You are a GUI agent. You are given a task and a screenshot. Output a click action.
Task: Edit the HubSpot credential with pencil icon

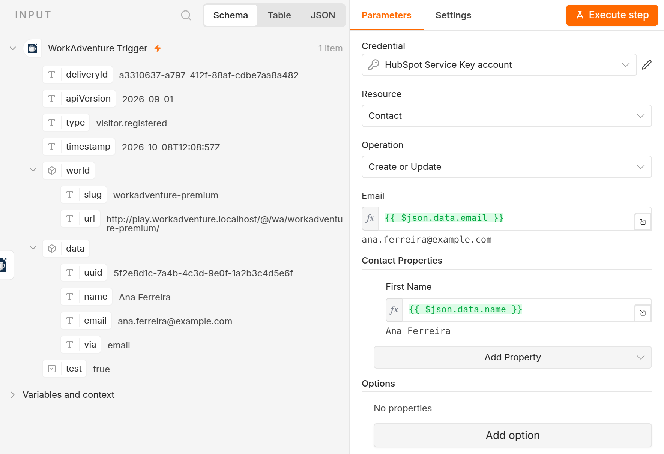647,65
